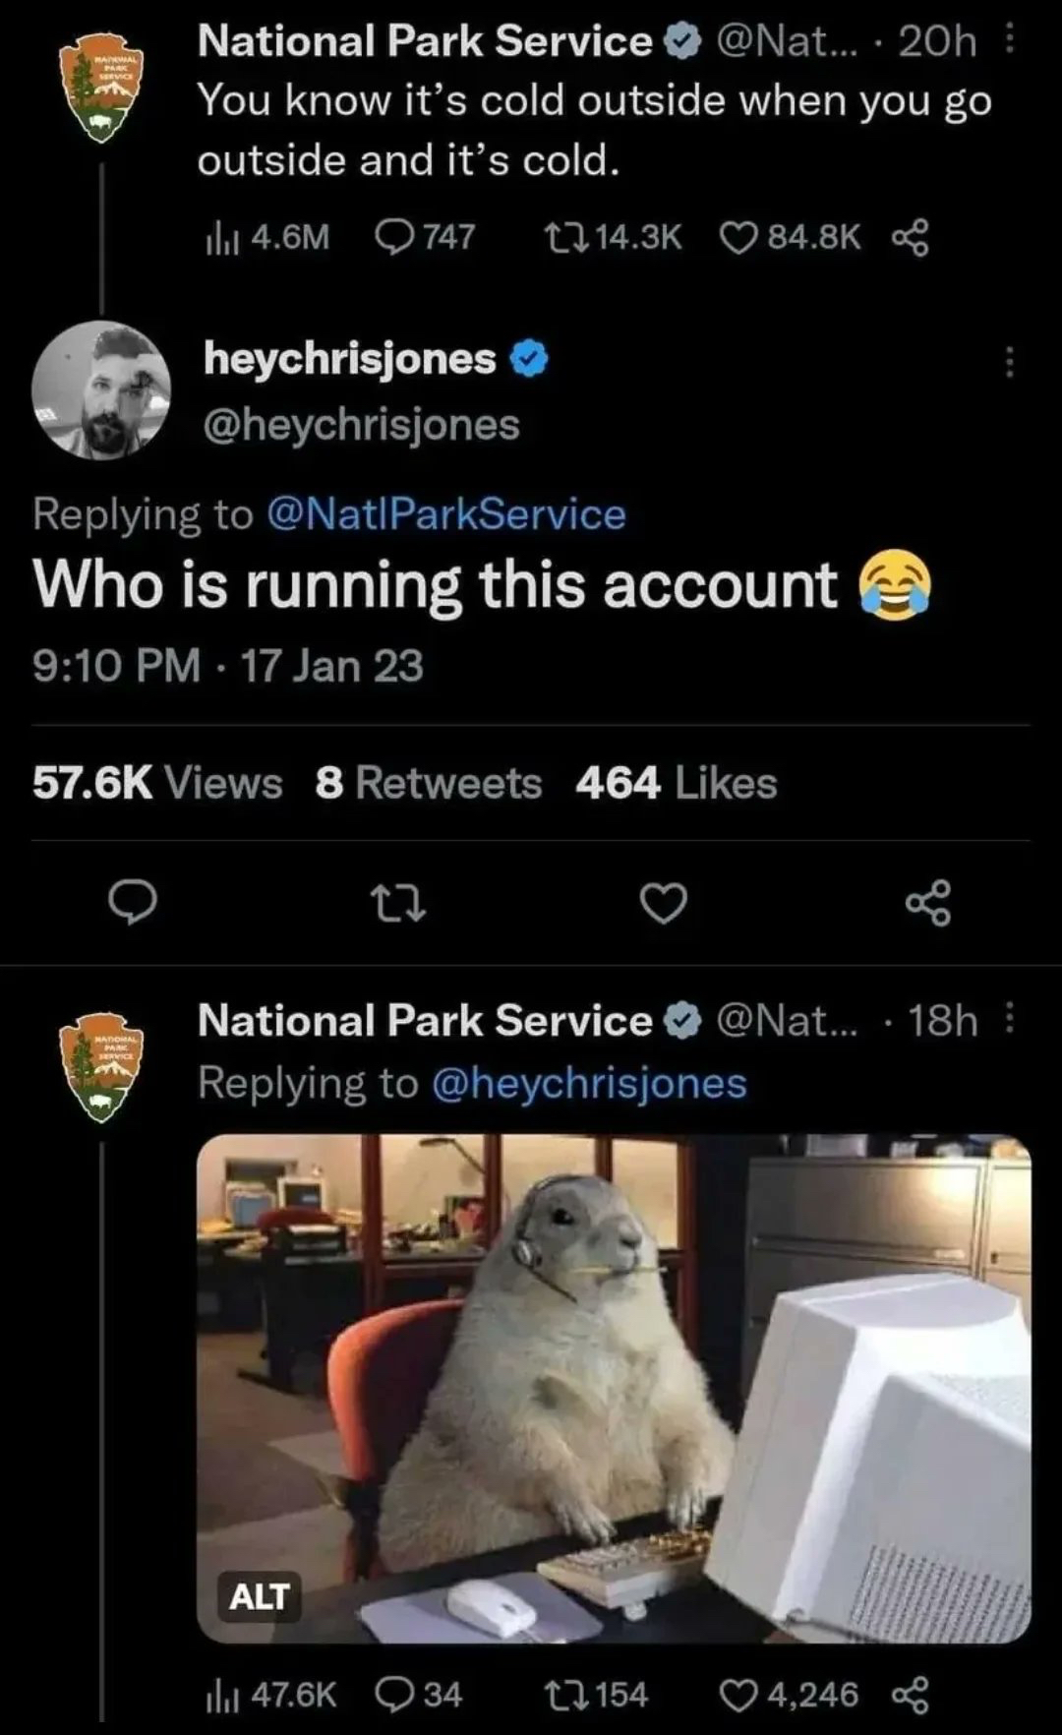This screenshot has width=1062, height=1735.
Task: Open more options menu for heychrisjones tweet
Action: coord(1009,362)
